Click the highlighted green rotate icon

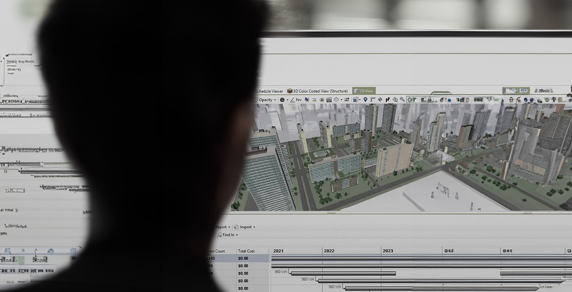click(410, 100)
